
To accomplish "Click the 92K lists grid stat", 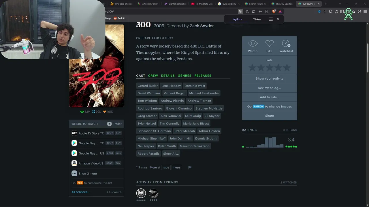I will 97,112.
